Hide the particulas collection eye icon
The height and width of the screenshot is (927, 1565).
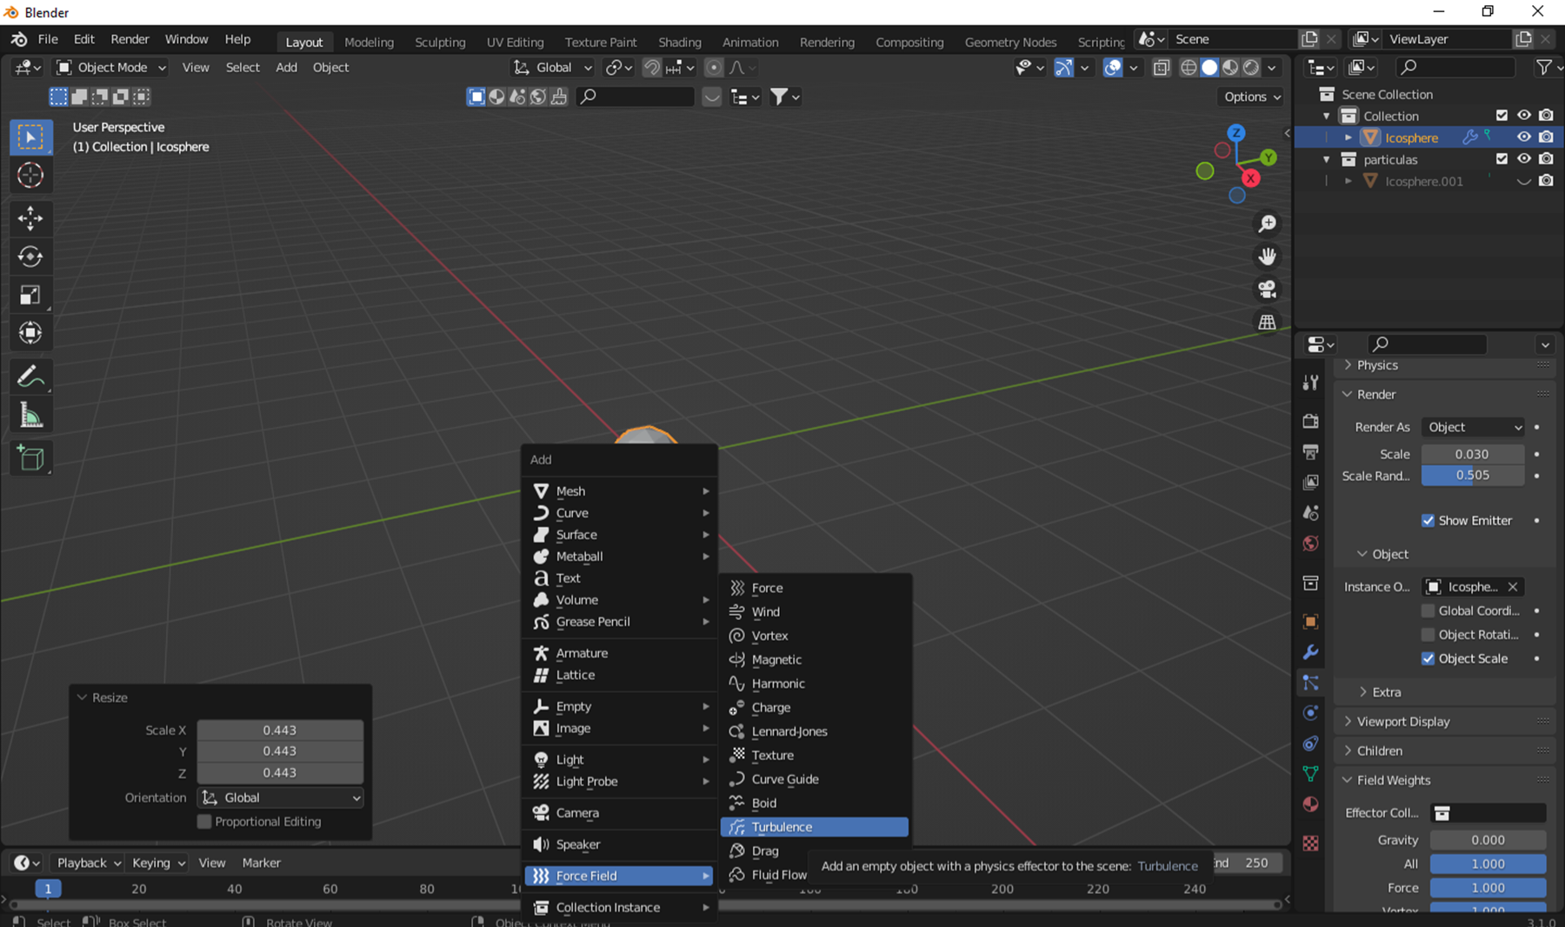point(1524,159)
